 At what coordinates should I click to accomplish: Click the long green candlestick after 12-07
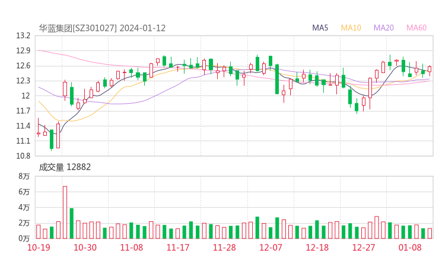click(277, 79)
